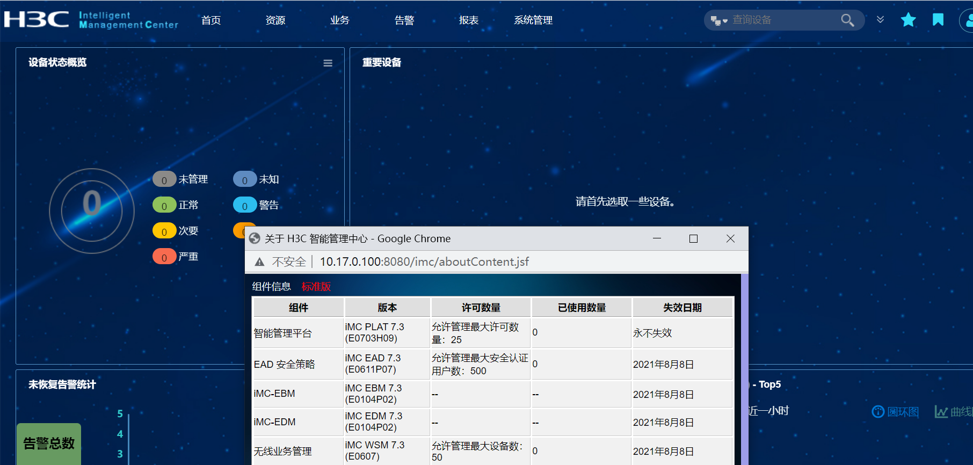The image size is (973, 465).
Task: Click the 许可数量 column header
Action: [481, 308]
